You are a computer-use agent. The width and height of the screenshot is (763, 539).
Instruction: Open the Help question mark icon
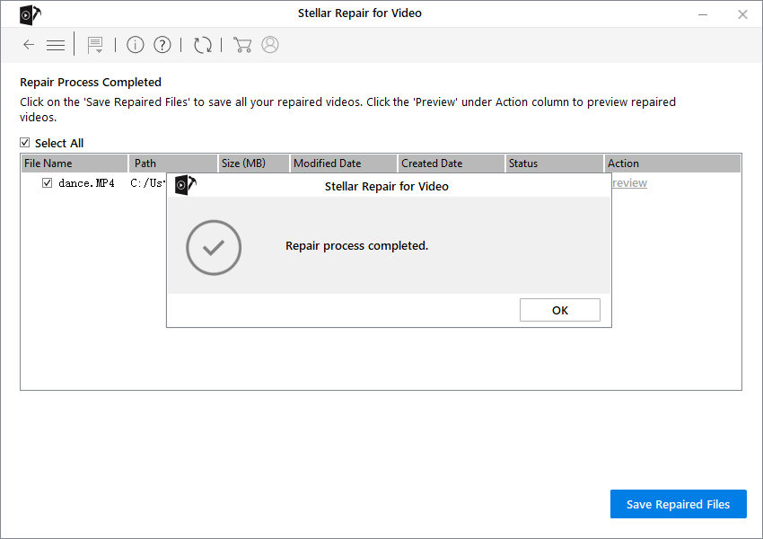162,45
